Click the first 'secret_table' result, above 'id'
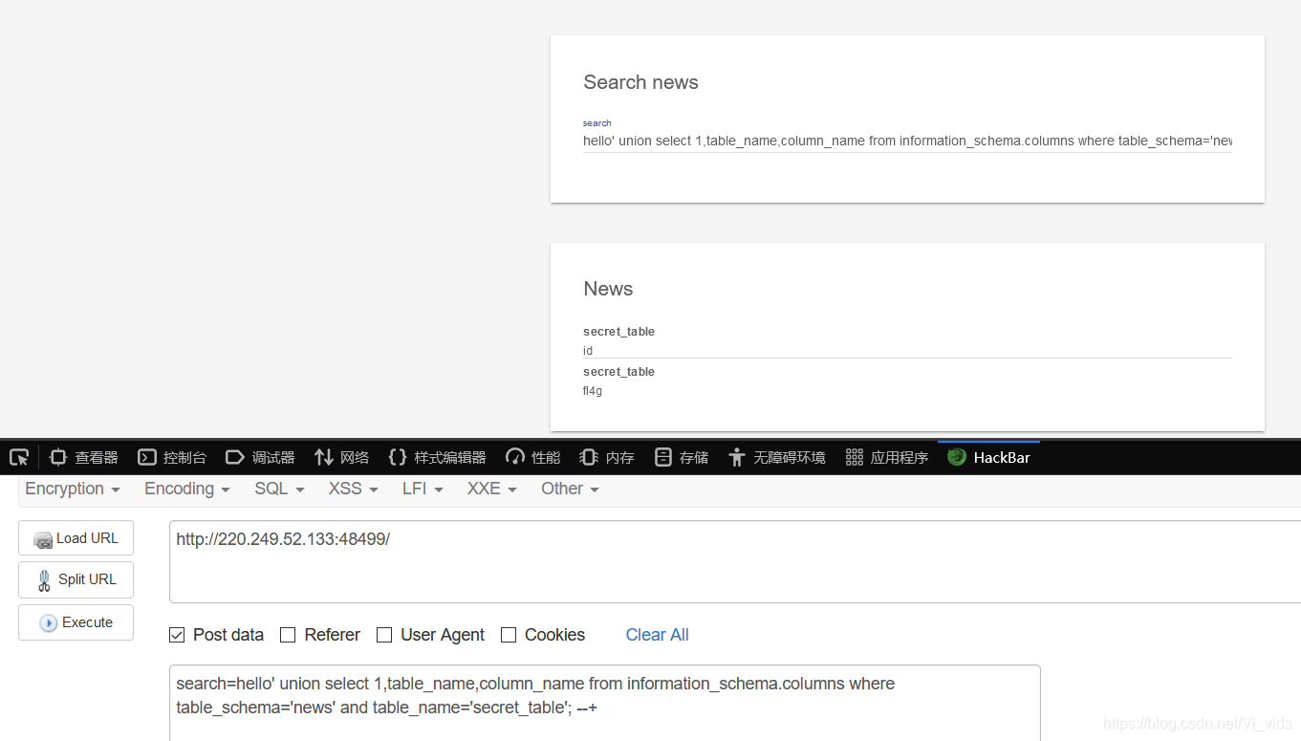This screenshot has height=741, width=1301. pos(618,332)
